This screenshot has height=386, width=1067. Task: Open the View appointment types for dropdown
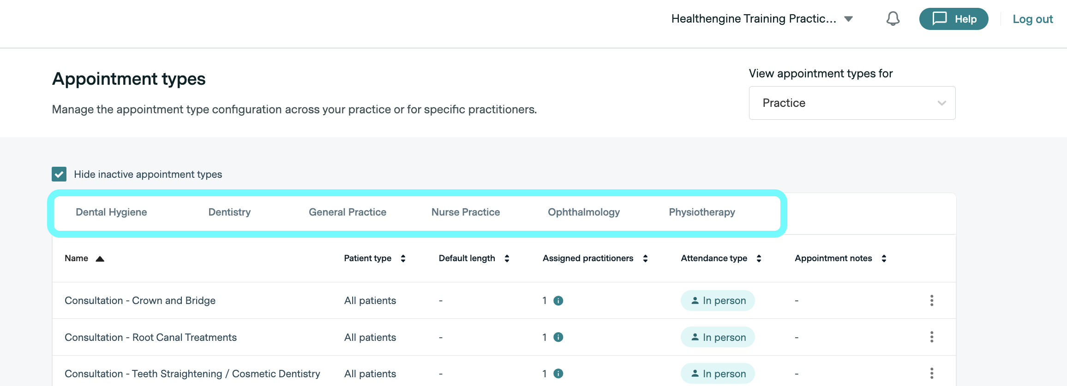[852, 103]
